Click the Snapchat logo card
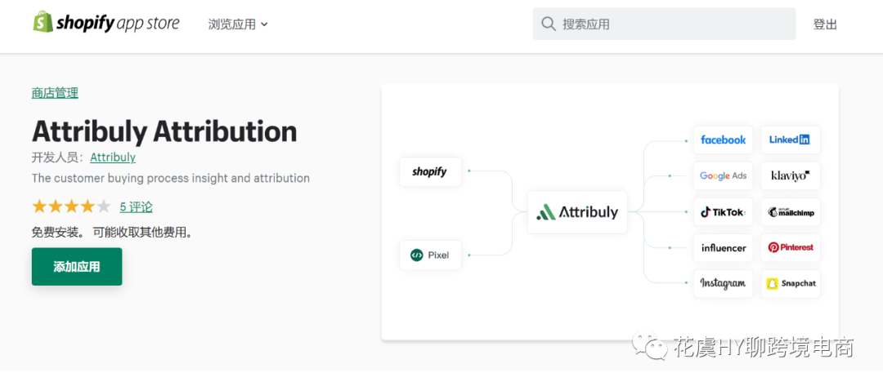Viewport: 883px width, 386px height. tap(790, 284)
